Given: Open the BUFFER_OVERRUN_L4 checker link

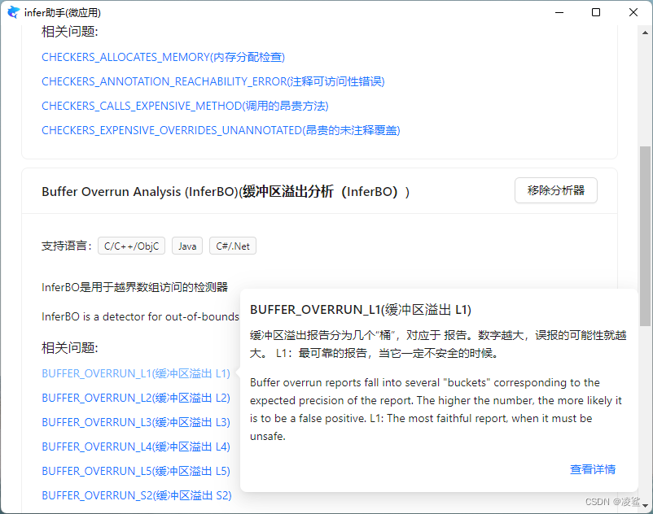Looking at the screenshot, I should click(x=136, y=446).
